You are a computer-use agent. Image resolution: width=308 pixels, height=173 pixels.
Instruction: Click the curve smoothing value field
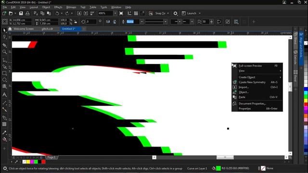click(205, 22)
